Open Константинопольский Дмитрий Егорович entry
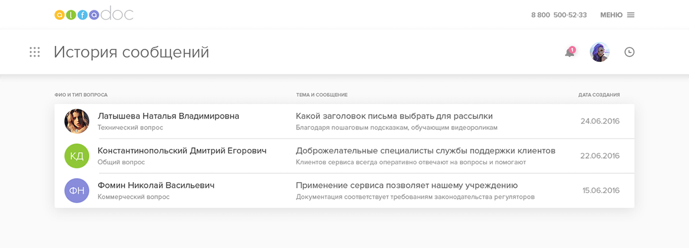 pyautogui.click(x=182, y=151)
